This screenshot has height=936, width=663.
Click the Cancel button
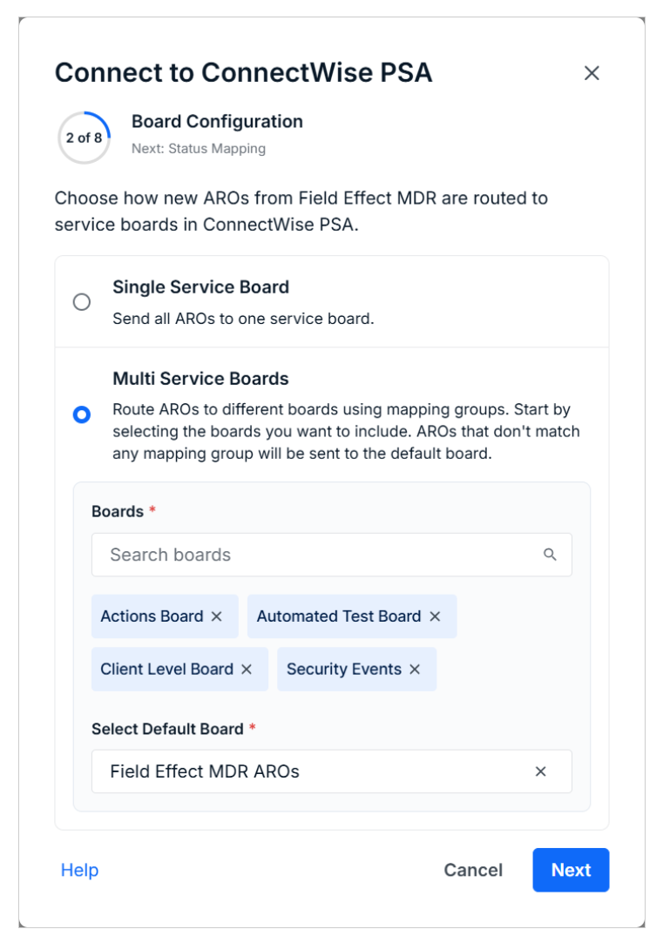point(473,870)
